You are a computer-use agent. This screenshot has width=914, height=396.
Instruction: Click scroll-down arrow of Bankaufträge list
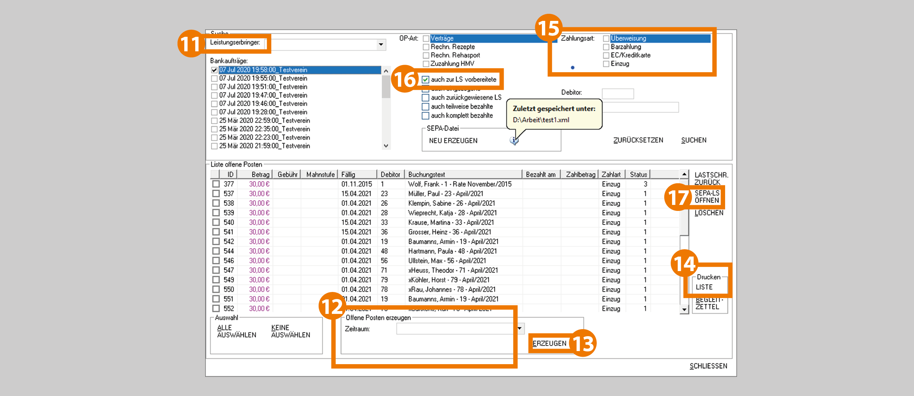[386, 146]
